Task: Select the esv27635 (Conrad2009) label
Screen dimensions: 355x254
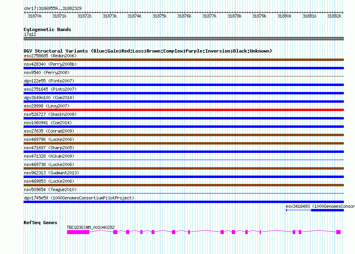Action: (49, 131)
